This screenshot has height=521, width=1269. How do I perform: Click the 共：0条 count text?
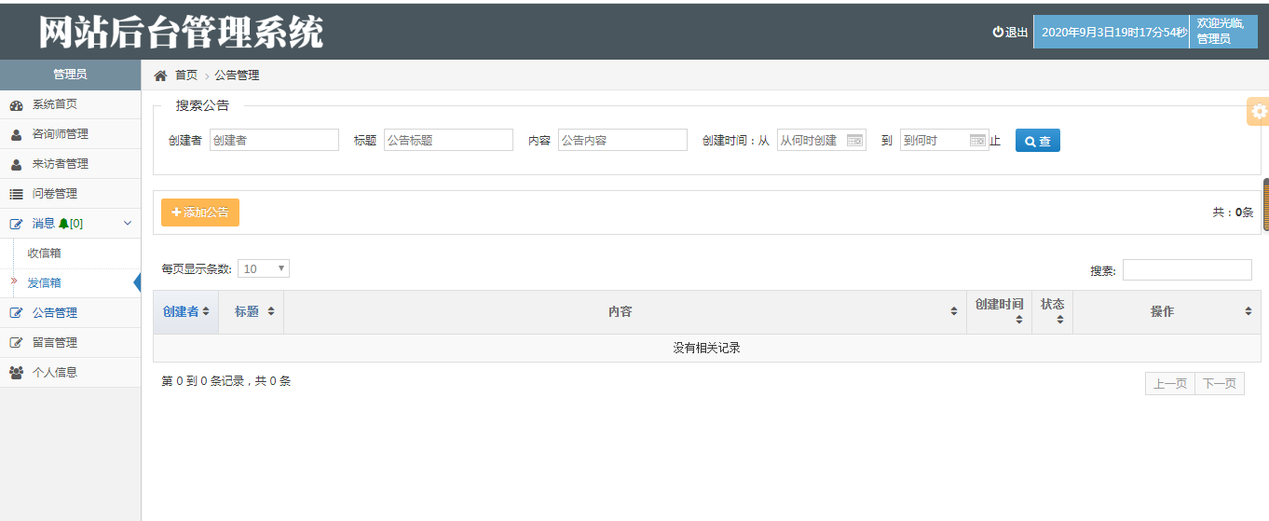(x=1233, y=213)
